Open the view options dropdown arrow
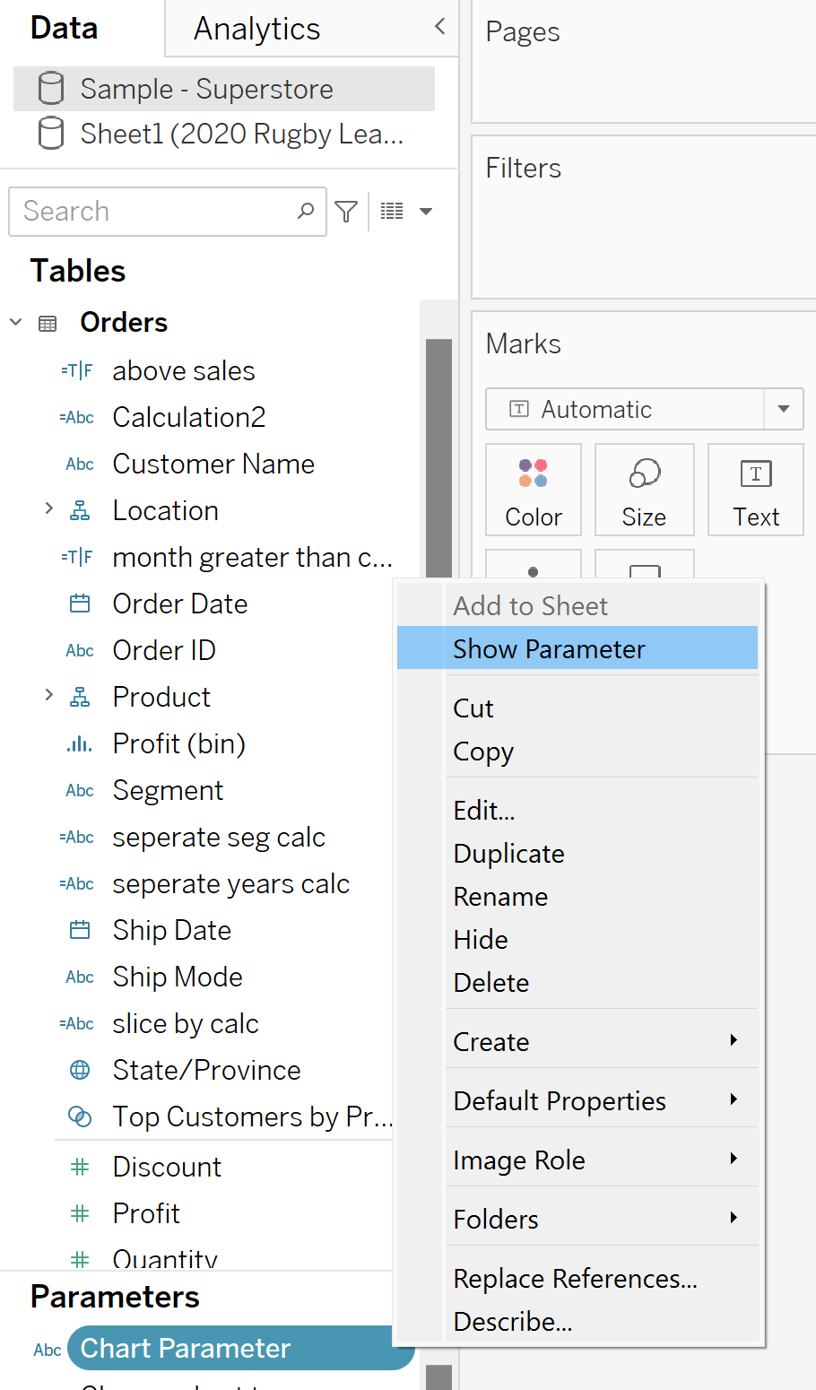Image resolution: width=816 pixels, height=1390 pixels. click(x=426, y=212)
